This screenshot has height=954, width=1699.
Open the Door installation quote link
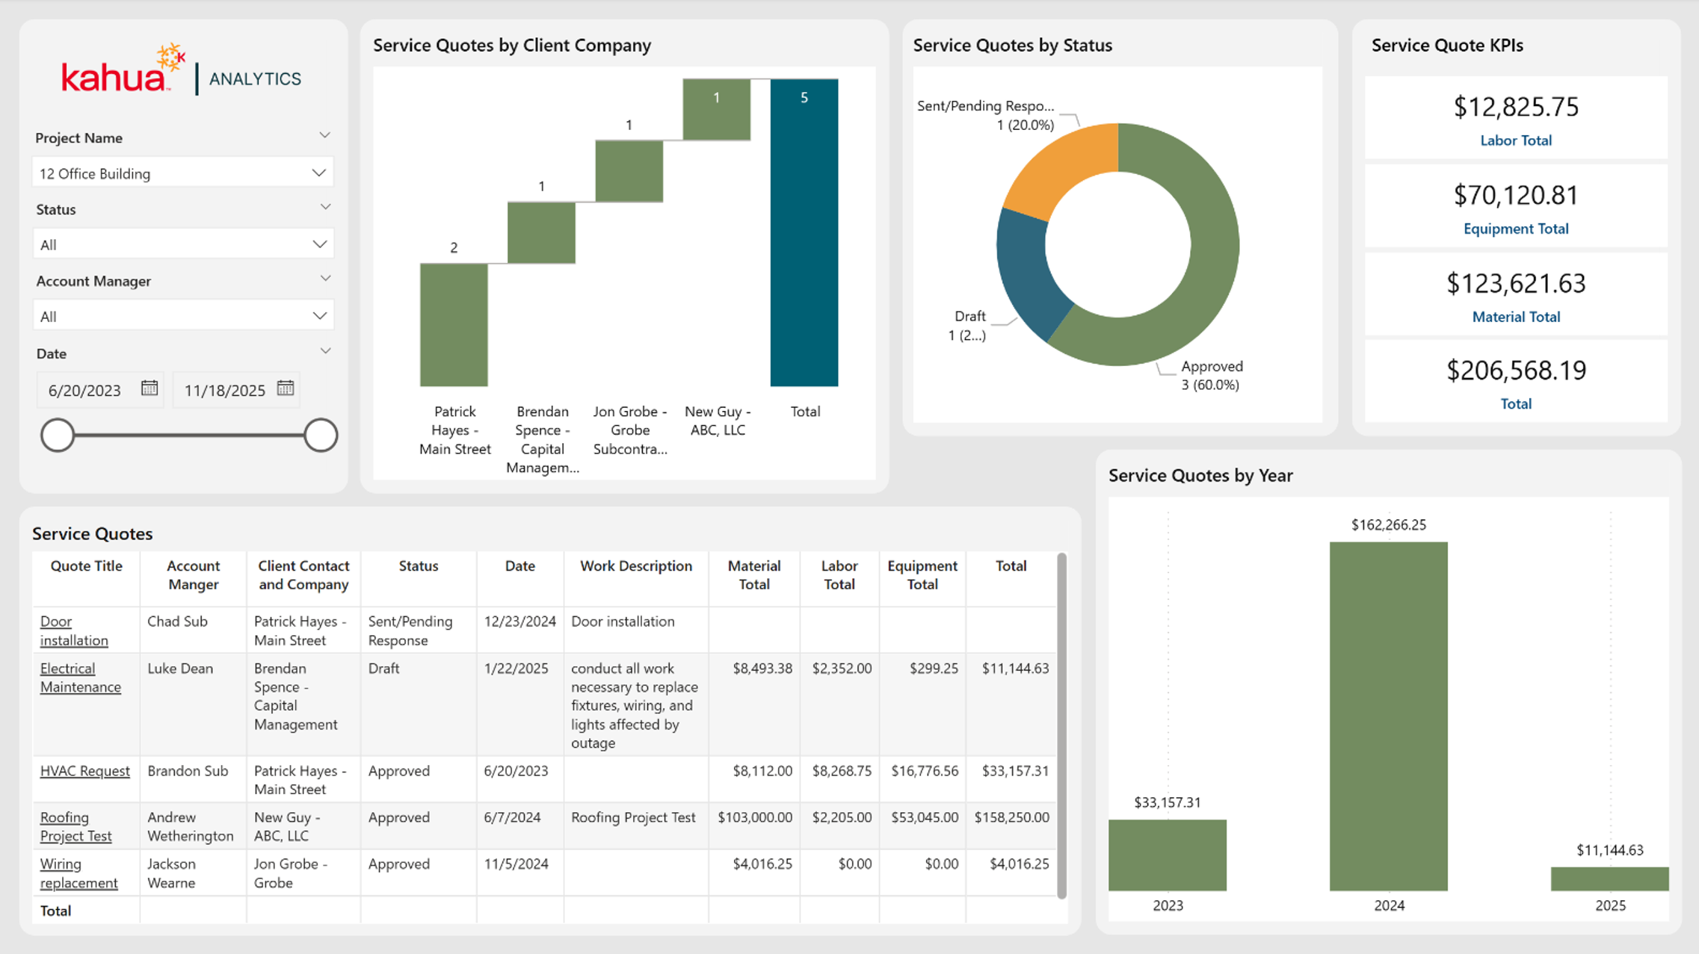coord(74,631)
